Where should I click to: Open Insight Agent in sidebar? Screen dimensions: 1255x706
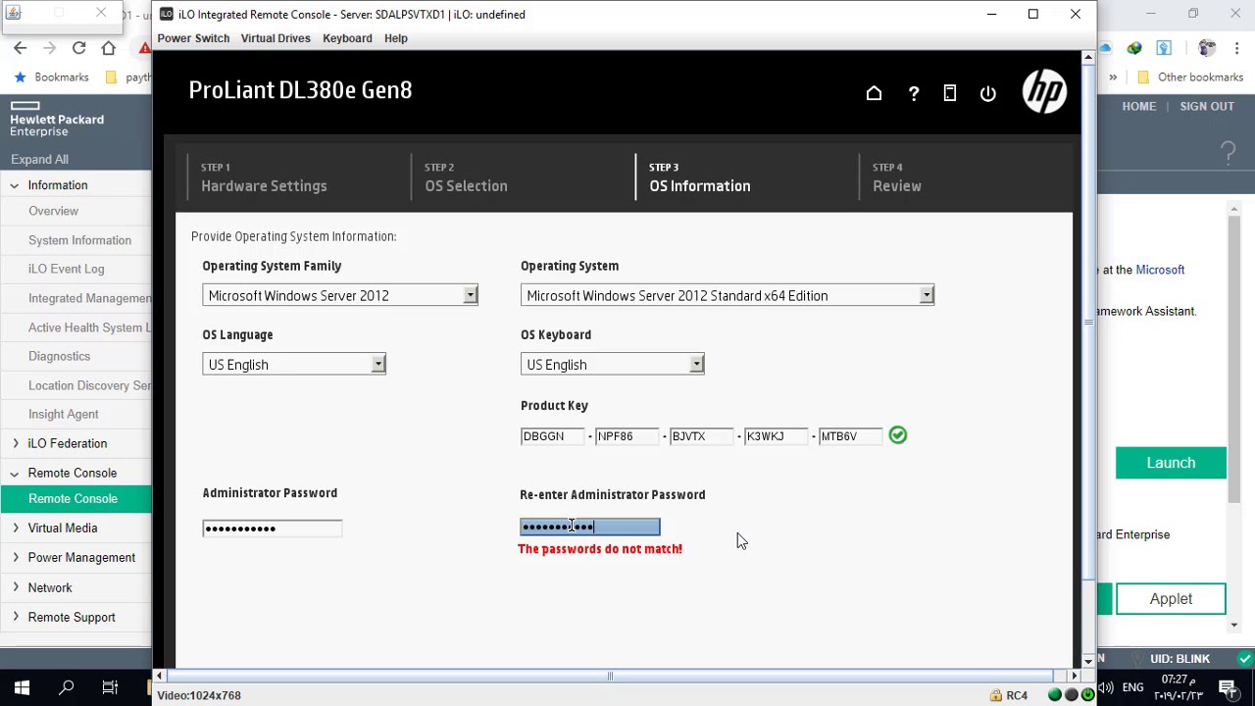[x=63, y=414]
